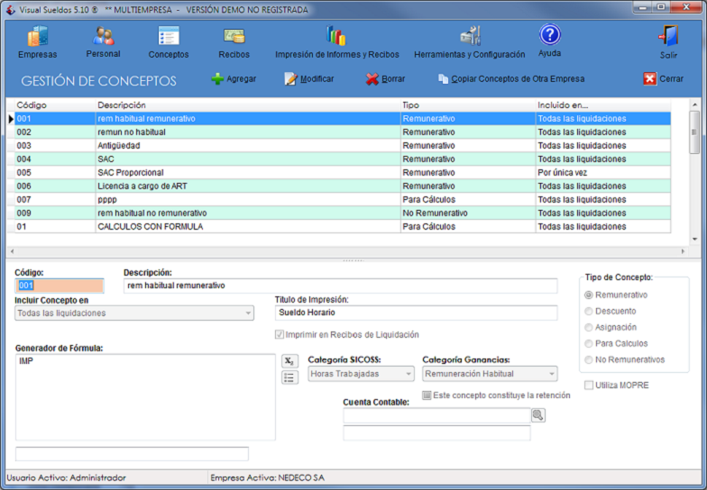Viewport: 707px width, 490px height.
Task: Click the formula X₂ variable icon
Action: [x=289, y=361]
